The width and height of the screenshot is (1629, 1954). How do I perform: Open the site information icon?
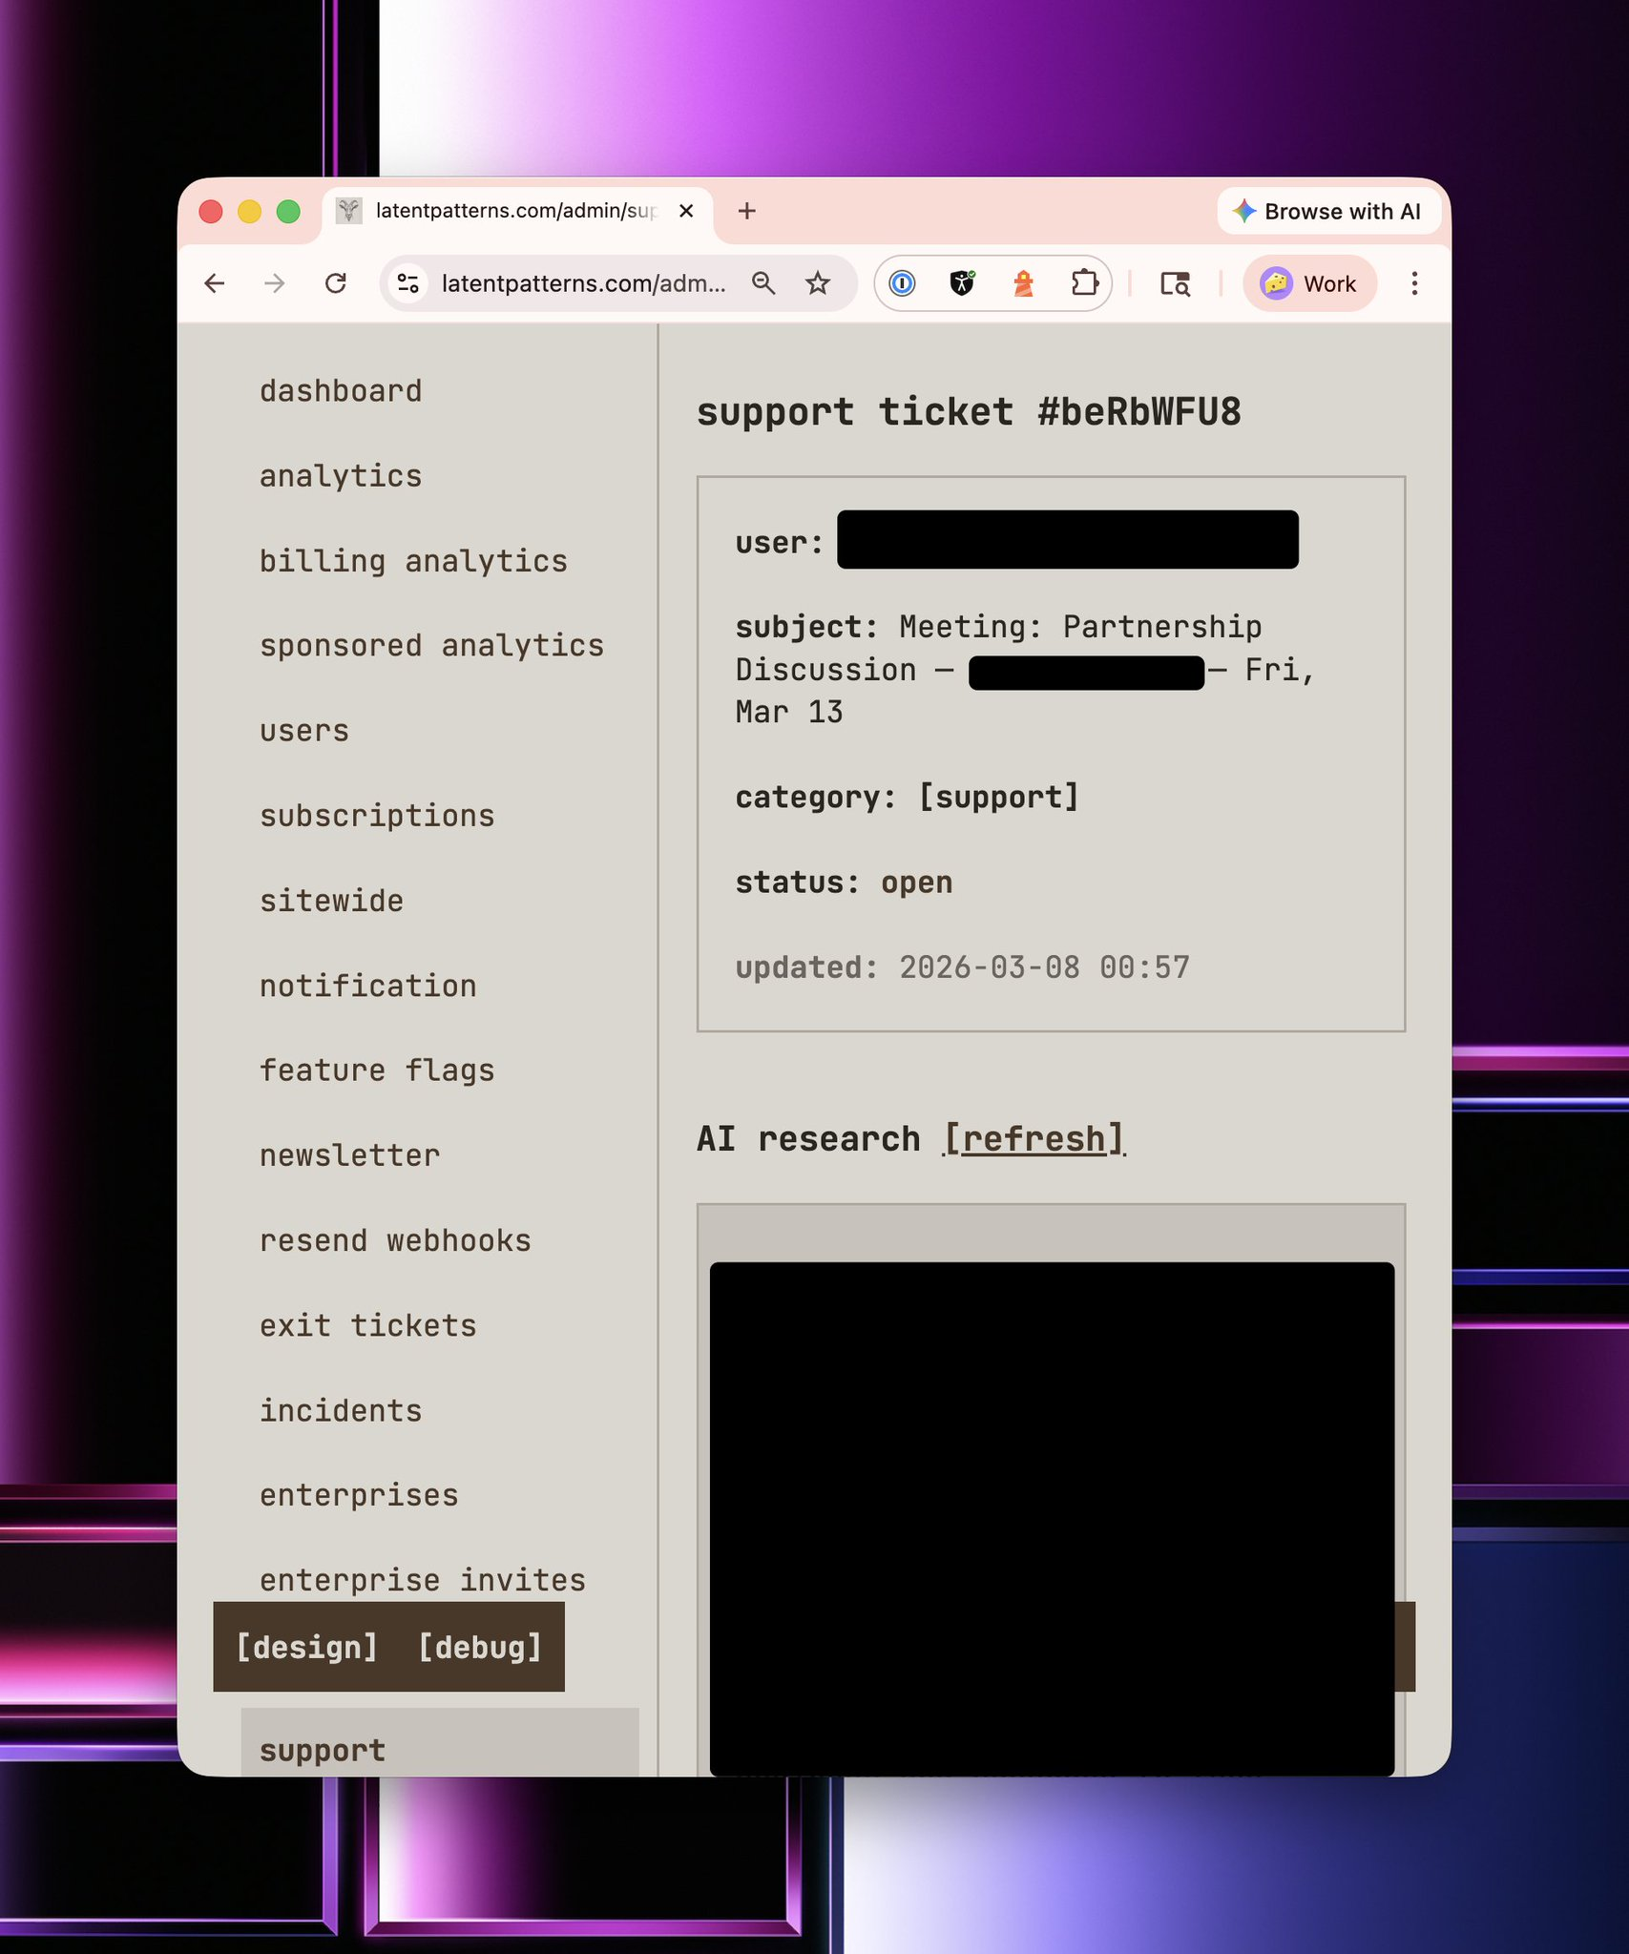[x=408, y=283]
